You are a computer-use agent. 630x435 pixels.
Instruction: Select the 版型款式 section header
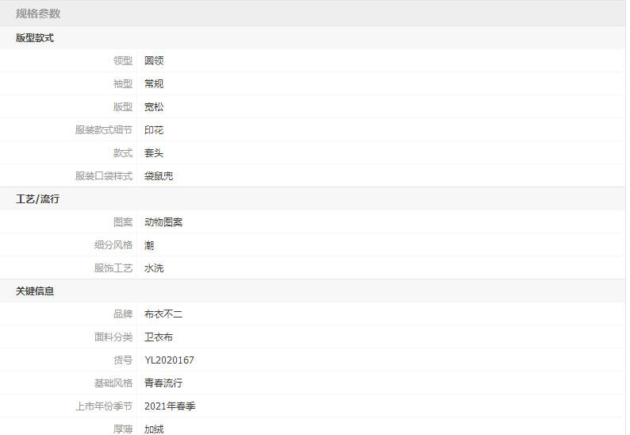tap(35, 37)
